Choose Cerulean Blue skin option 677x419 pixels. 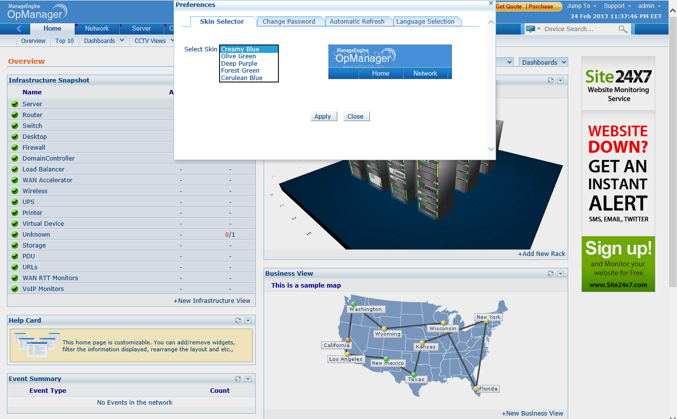coord(249,78)
